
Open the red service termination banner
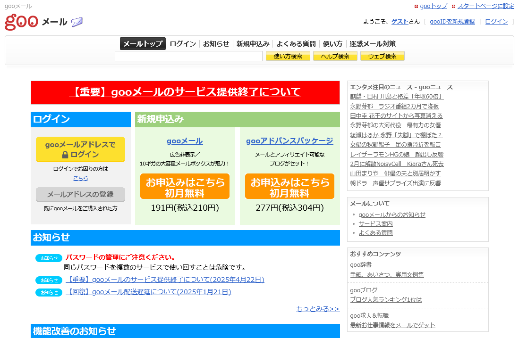pyautogui.click(x=185, y=92)
